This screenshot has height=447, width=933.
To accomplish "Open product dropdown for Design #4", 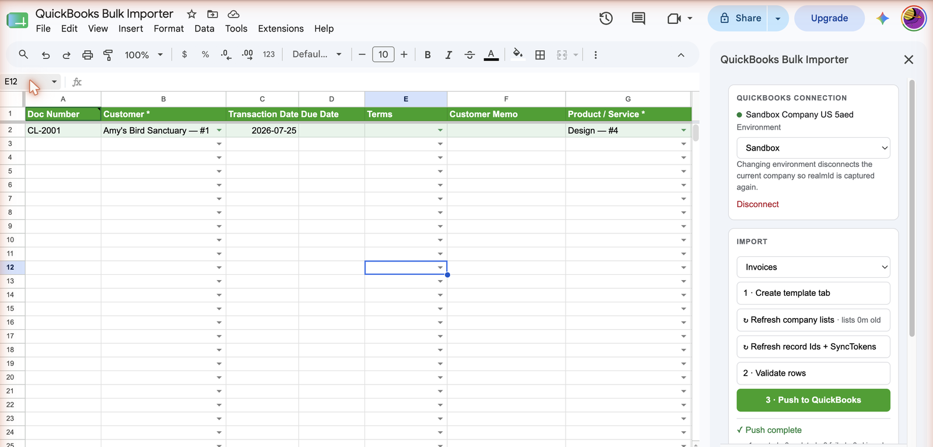I will (x=683, y=131).
